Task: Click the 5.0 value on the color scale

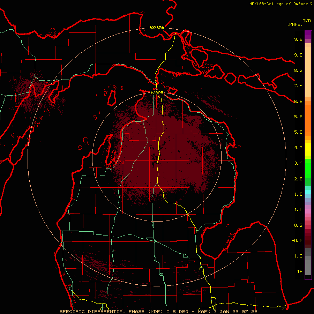Action: tap(298, 132)
